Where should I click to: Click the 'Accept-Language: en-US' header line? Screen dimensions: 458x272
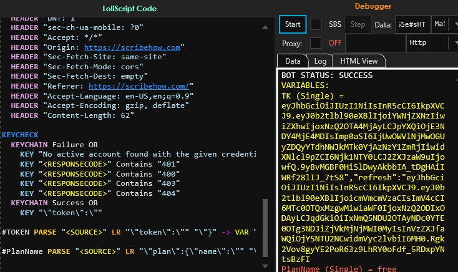point(102,96)
